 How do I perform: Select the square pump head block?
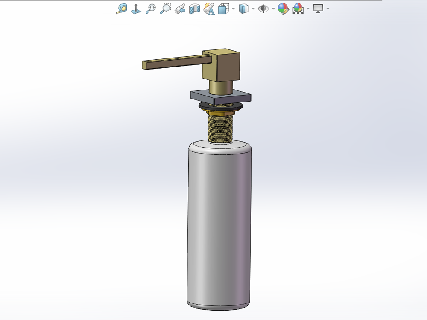221,65
